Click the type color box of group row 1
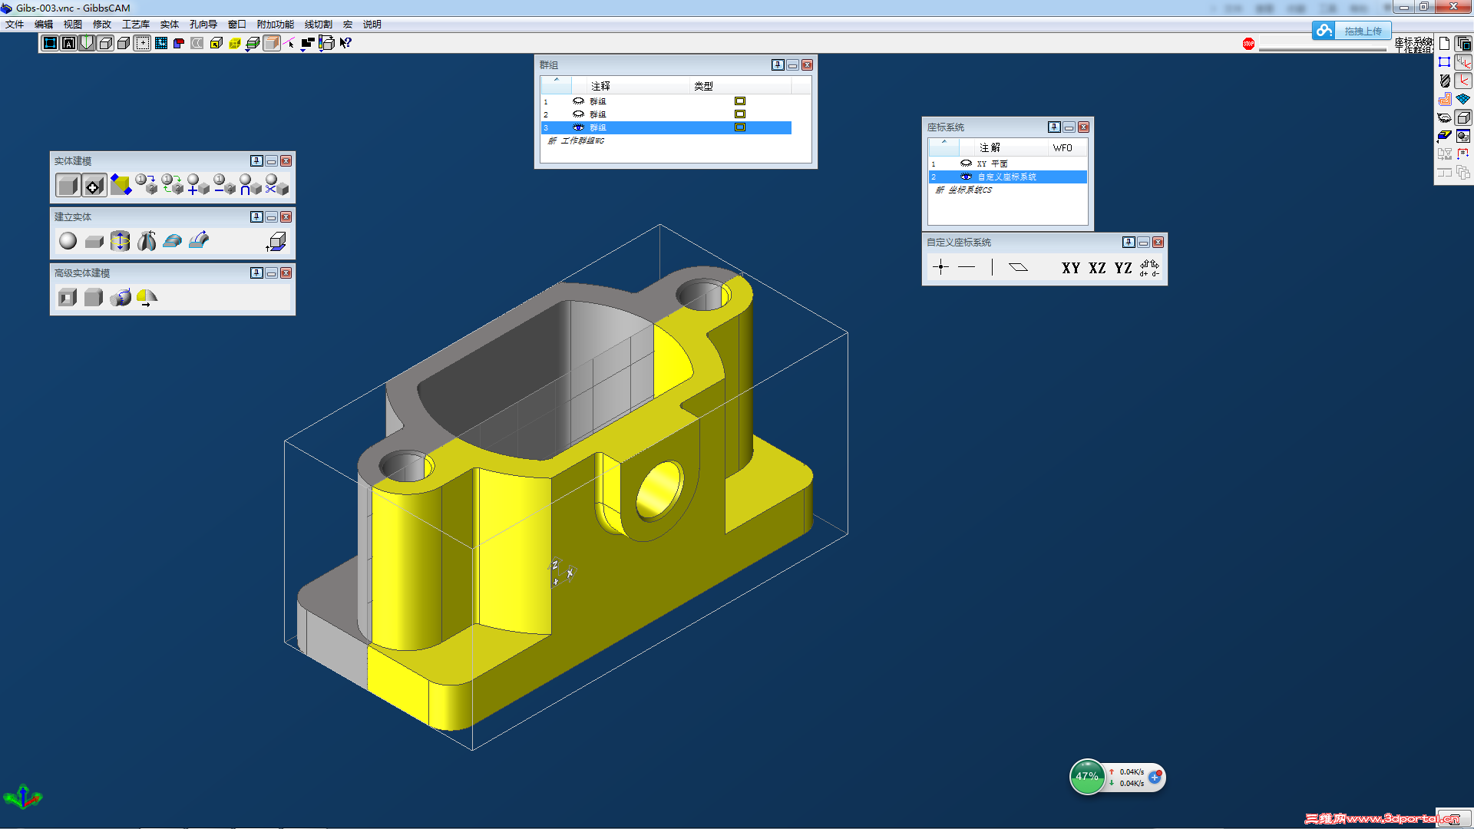Screen dimensions: 1474x829 click(x=740, y=101)
